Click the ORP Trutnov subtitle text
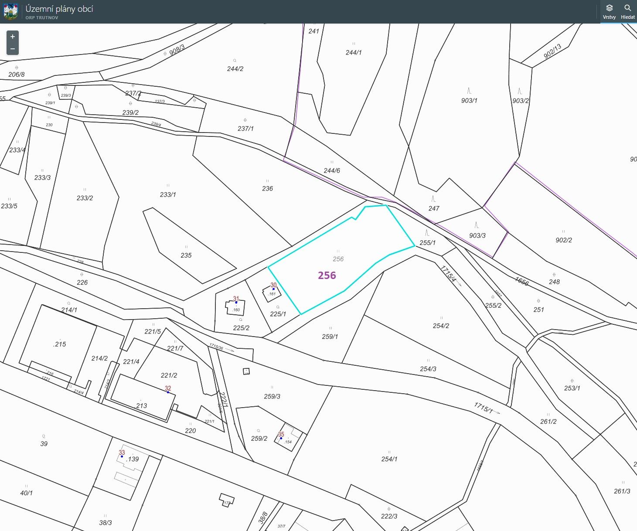Viewport: 637px width, 531px height. click(42, 18)
